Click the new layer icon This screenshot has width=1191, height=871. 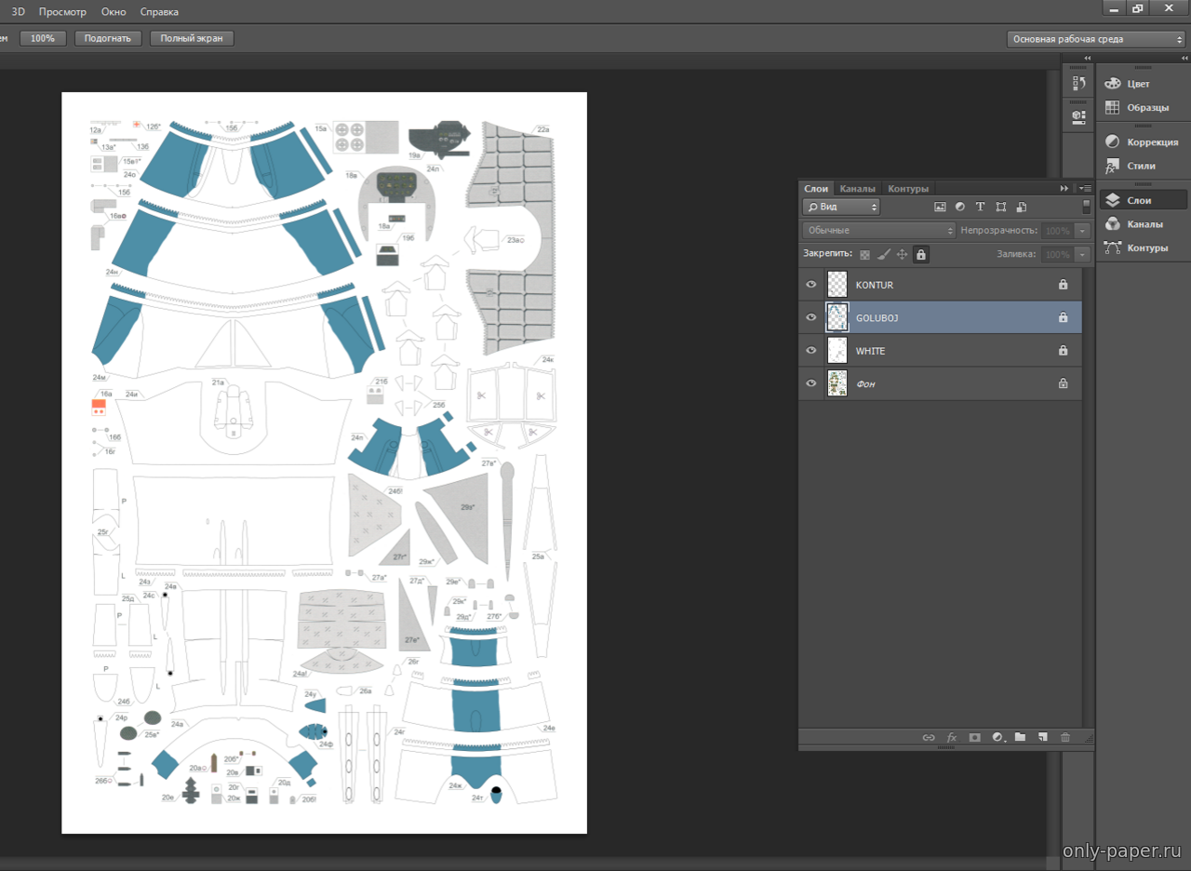(1042, 737)
